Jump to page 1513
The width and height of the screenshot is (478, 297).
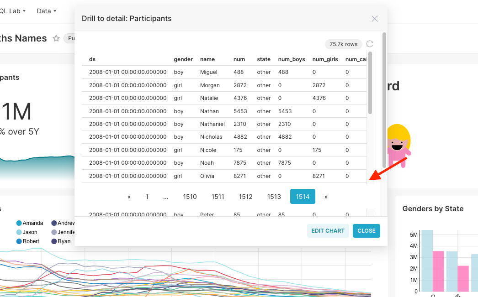(x=274, y=197)
